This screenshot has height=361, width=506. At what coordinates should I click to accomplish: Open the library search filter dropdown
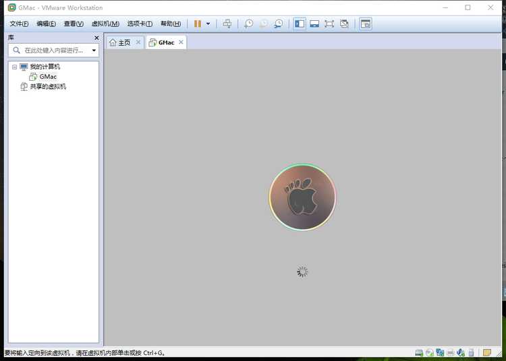[94, 51]
